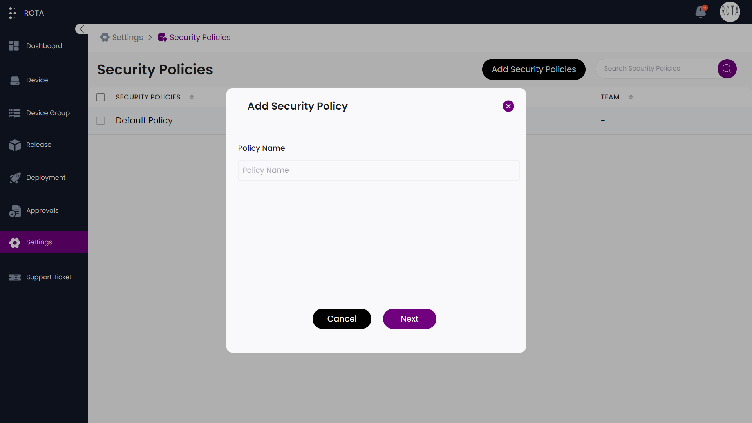Click the Cancel button in dialog
Image resolution: width=752 pixels, height=423 pixels.
pos(342,318)
